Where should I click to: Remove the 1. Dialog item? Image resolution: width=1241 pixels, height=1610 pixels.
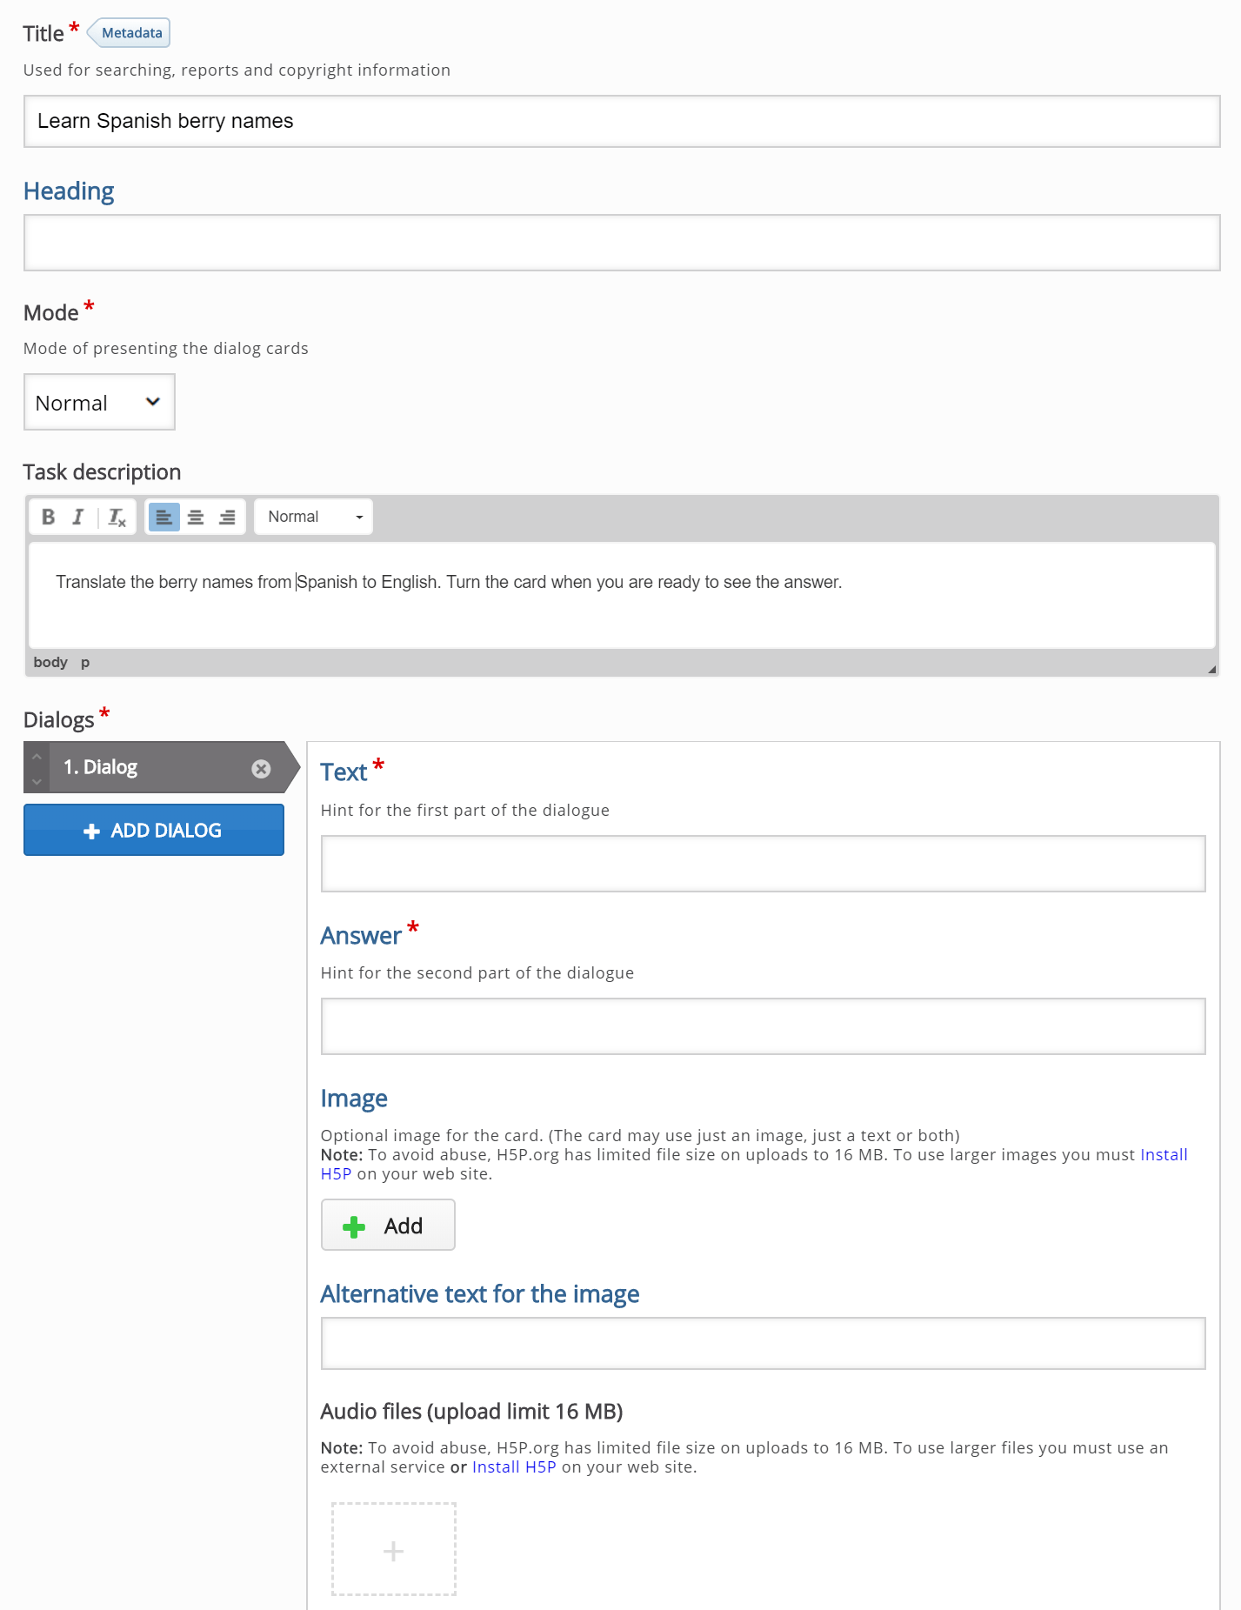261,768
